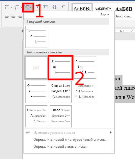135x159 pixels.
Task: Toggle paragraph marks display icon
Action: [x=63, y=7]
